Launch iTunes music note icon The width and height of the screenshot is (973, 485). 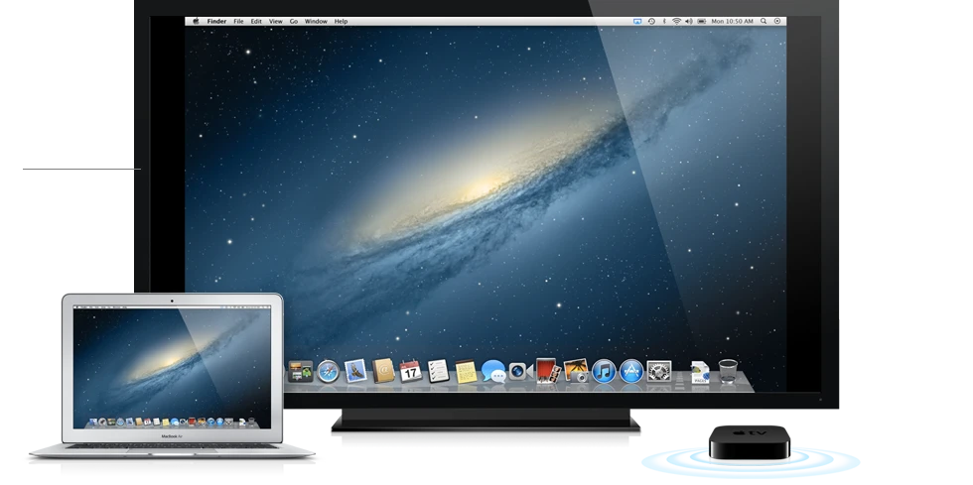(x=604, y=371)
